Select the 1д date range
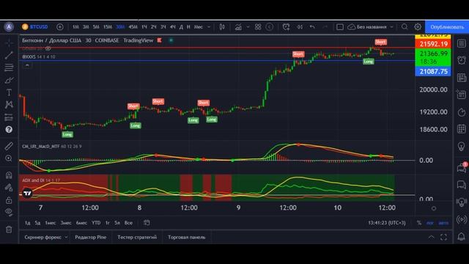This screenshot has height=264, width=469. [x=28, y=223]
